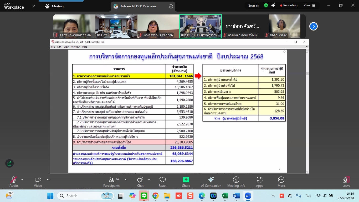The height and width of the screenshot is (202, 359).
Task: Expand the Participants options arrow
Action: tap(125, 180)
